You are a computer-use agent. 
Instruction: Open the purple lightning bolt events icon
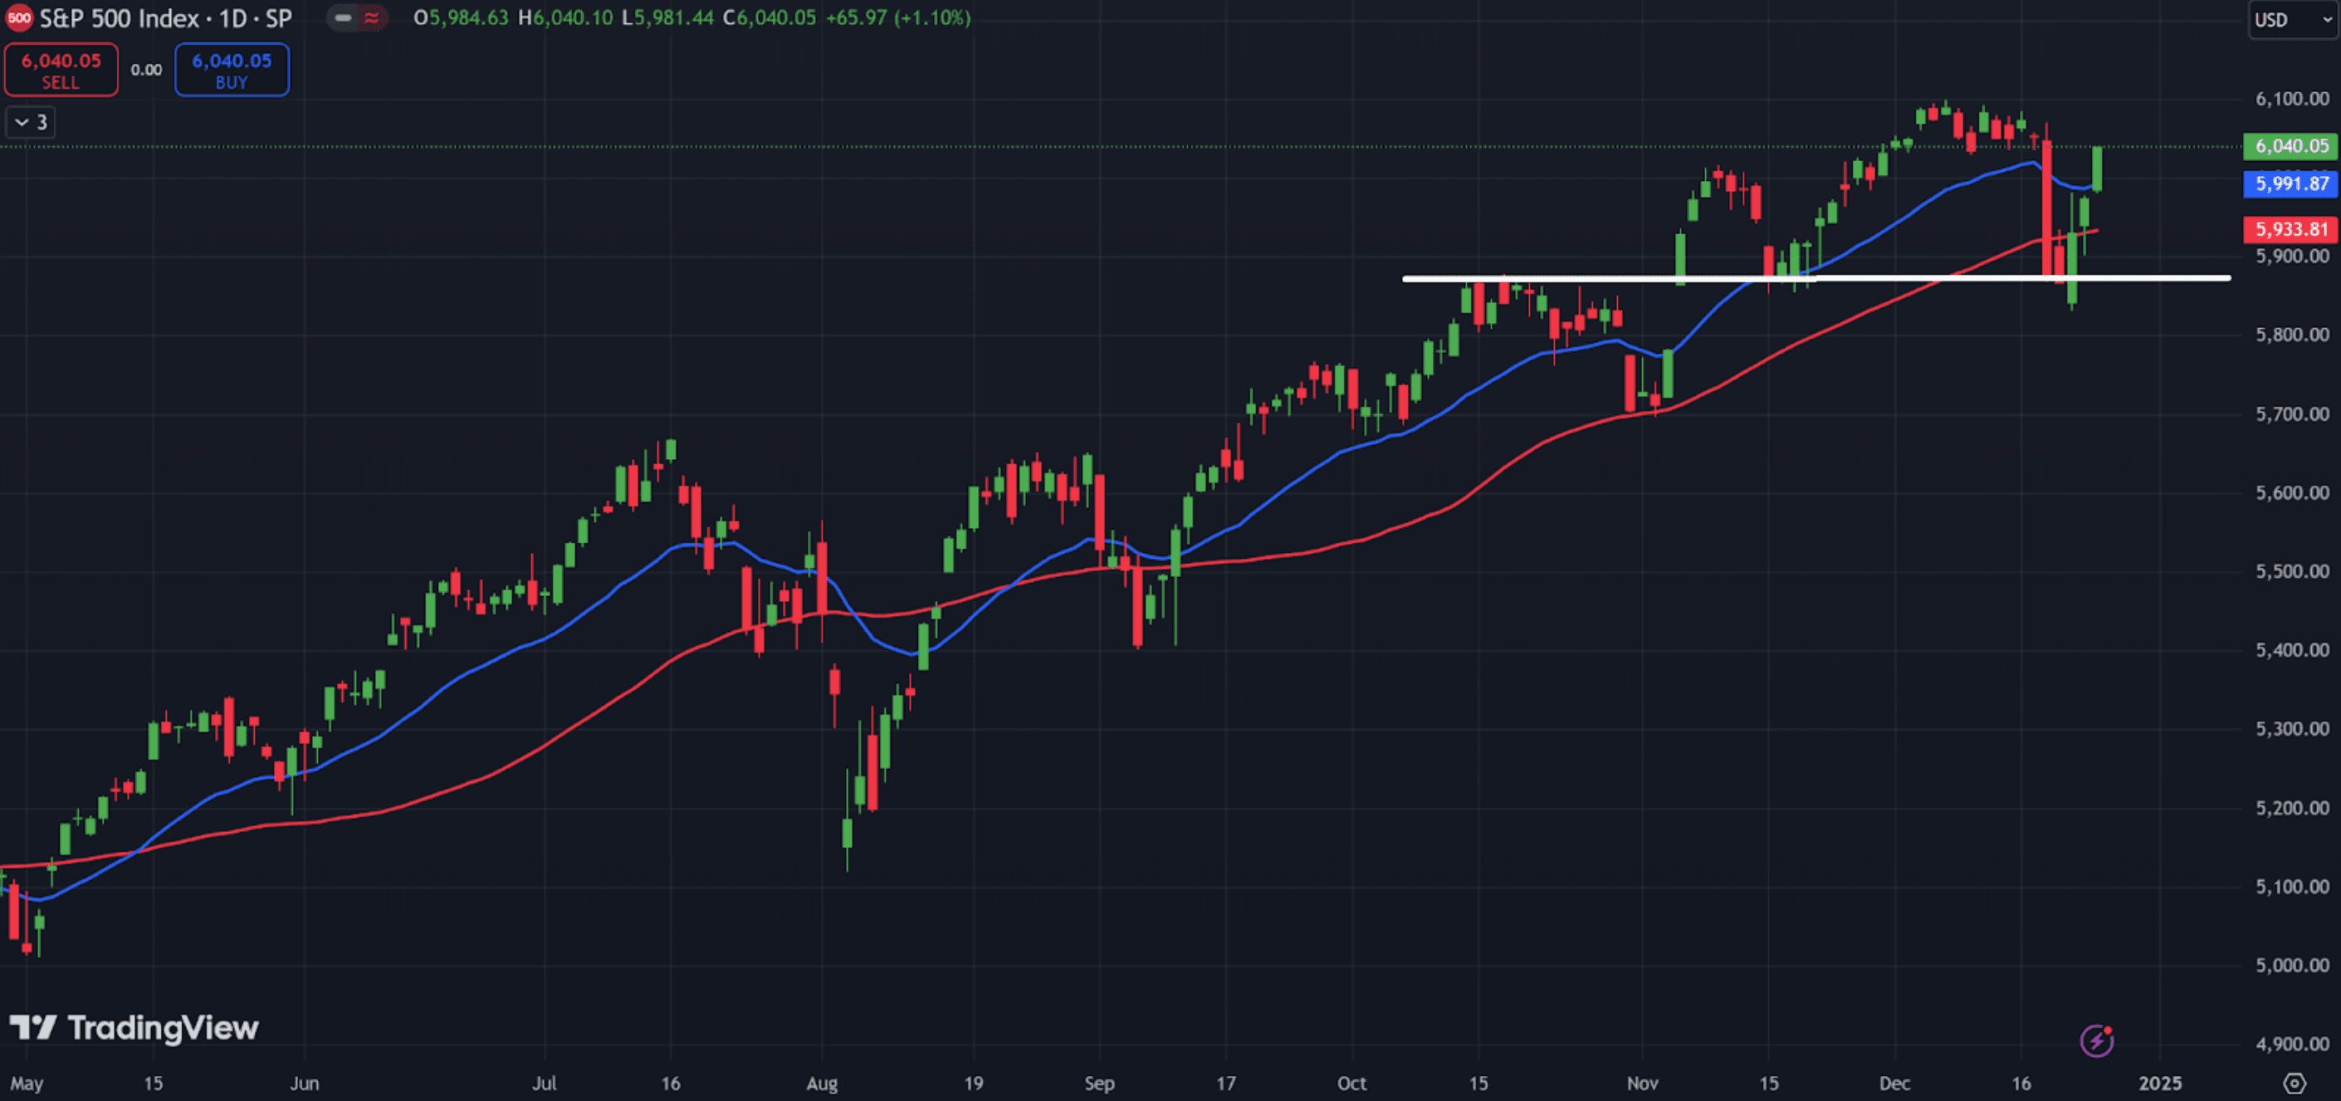pyautogui.click(x=2097, y=1040)
